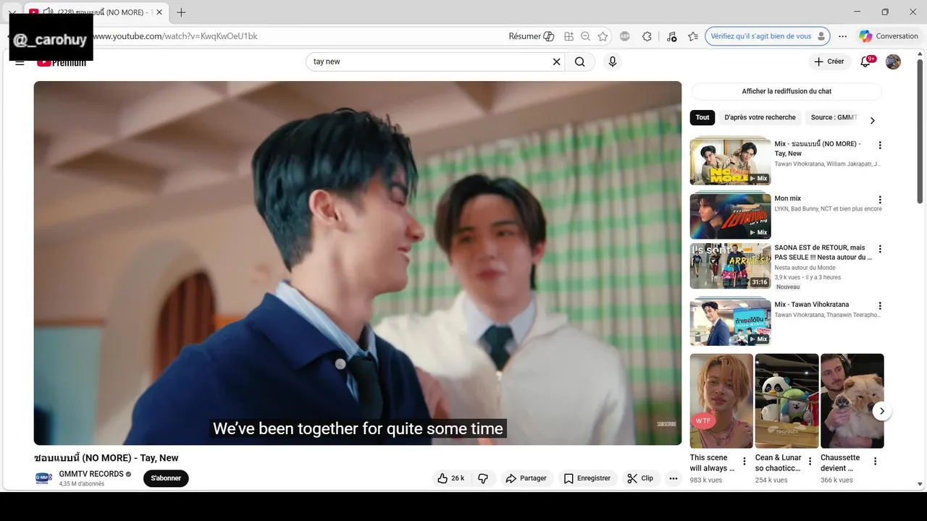Image resolution: width=927 pixels, height=521 pixels.
Task: Zoom out using the address bar magnifier icon
Action: tap(585, 36)
